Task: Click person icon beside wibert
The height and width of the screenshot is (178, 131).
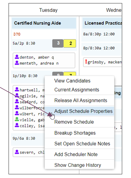Action: (x=17, y=113)
